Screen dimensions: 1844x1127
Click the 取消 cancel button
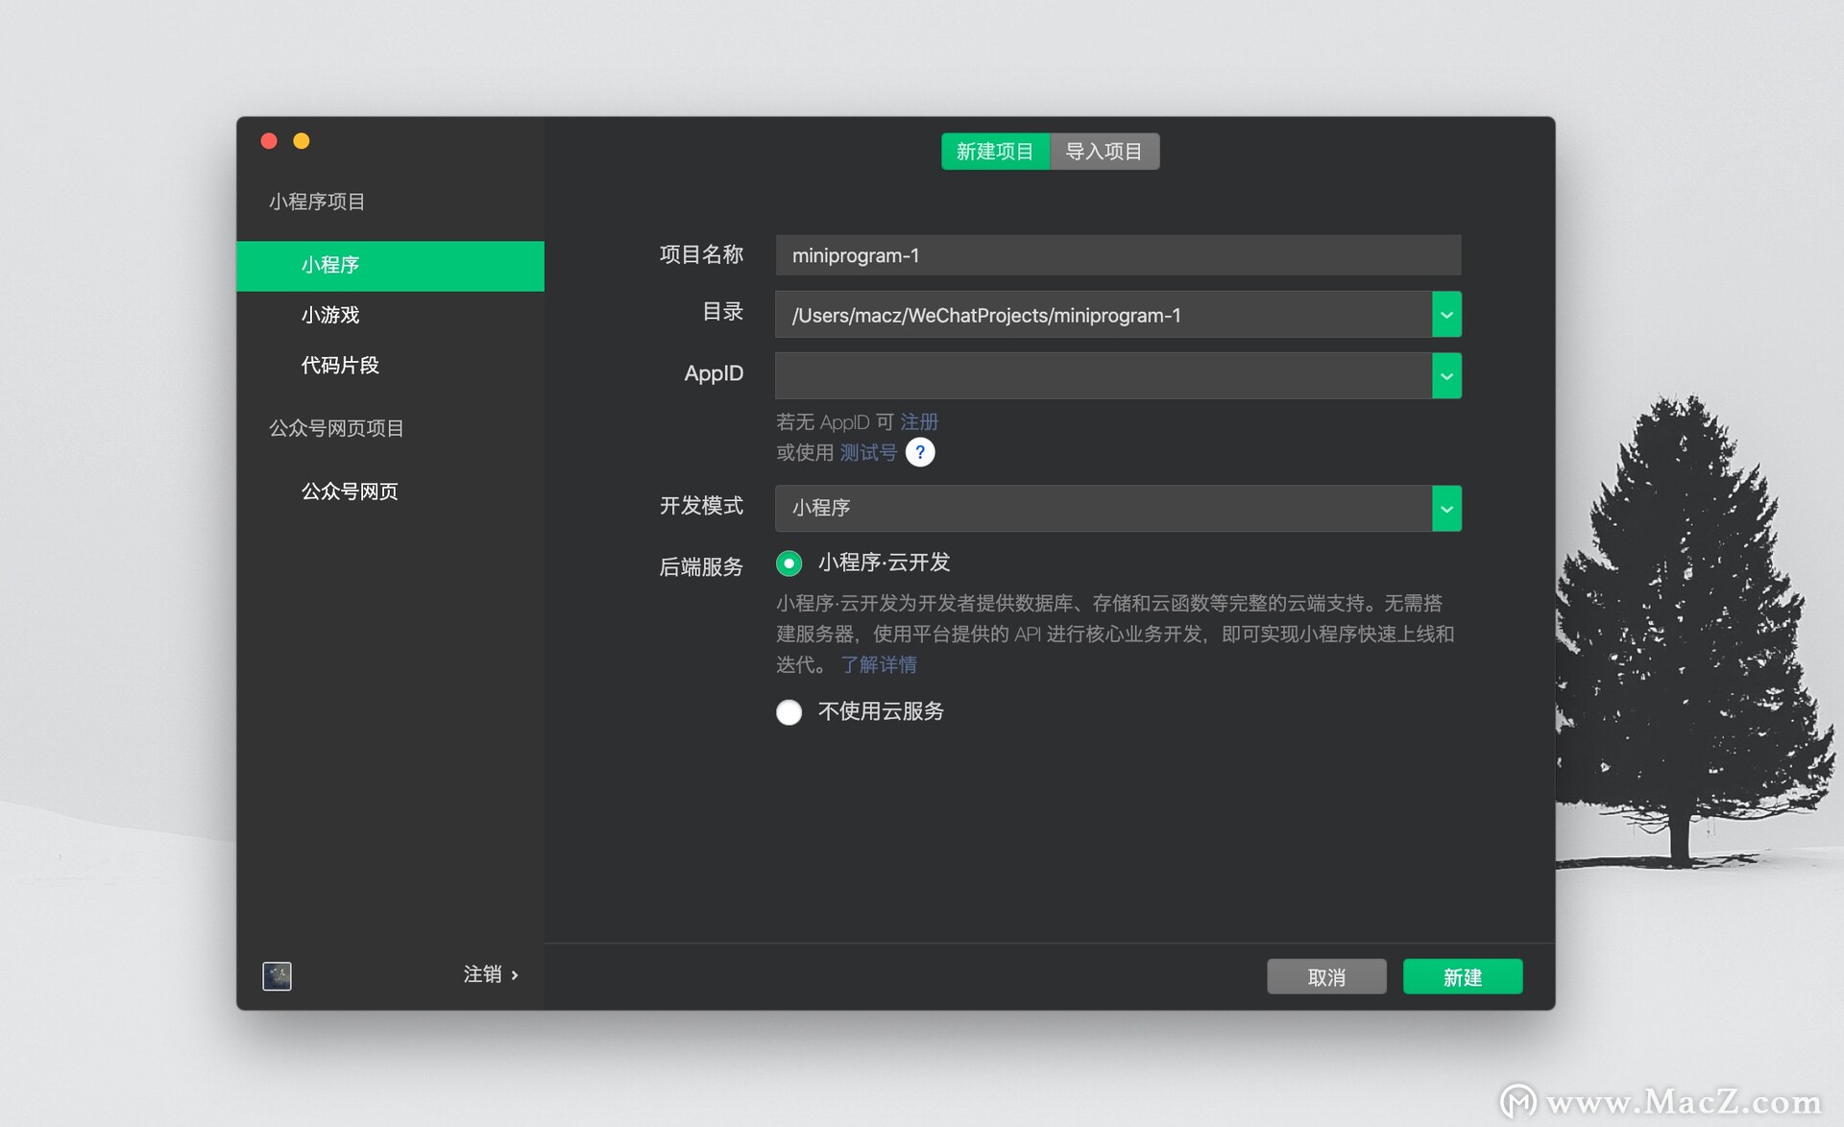pos(1326,976)
